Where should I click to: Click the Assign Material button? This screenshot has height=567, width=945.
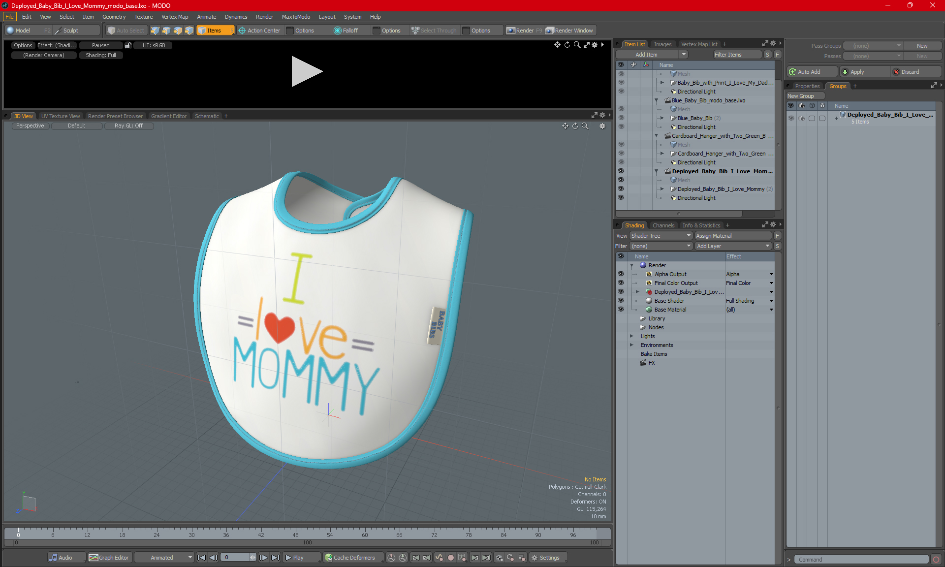733,236
